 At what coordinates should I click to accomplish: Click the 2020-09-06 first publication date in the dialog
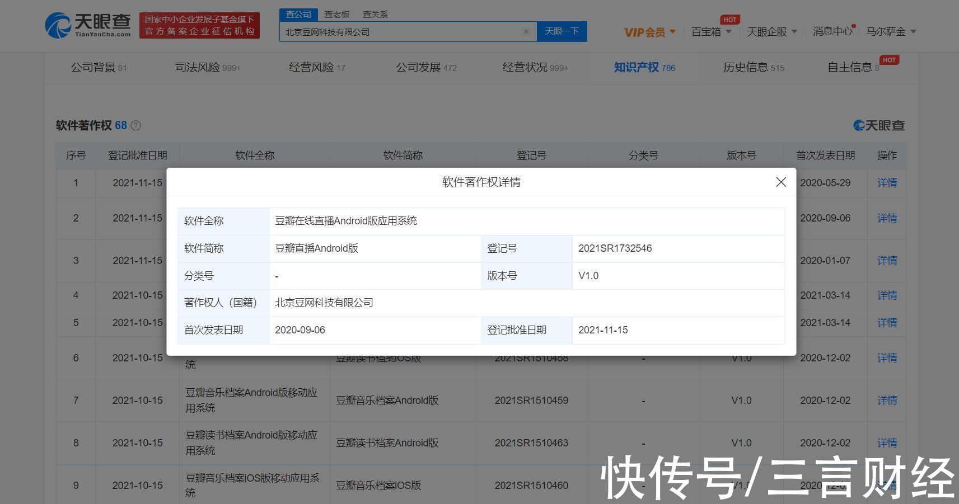[x=300, y=330]
